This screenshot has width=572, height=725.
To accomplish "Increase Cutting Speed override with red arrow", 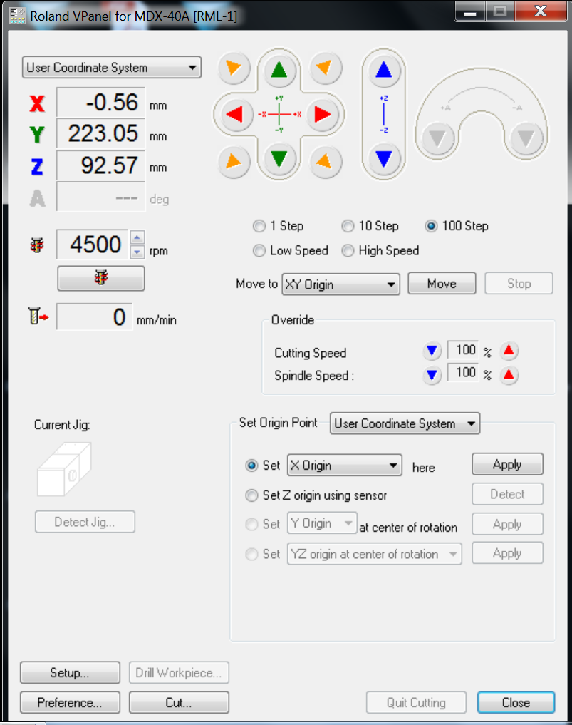I will [x=509, y=351].
